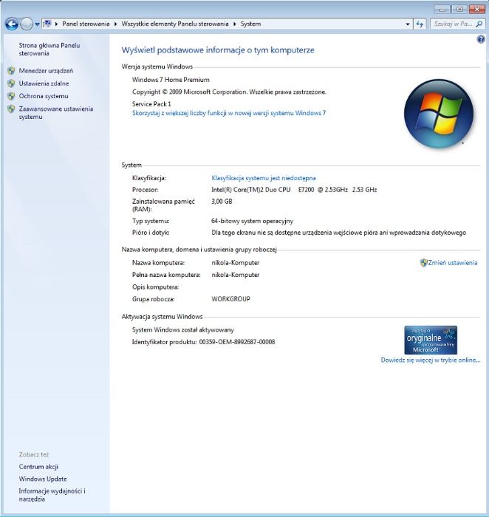Open Ustawienia zdalne link

44,83
